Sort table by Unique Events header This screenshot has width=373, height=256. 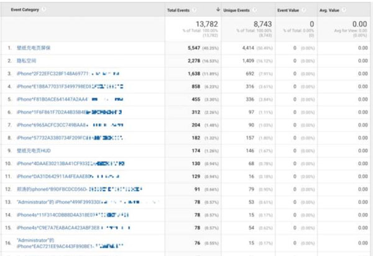(236, 10)
